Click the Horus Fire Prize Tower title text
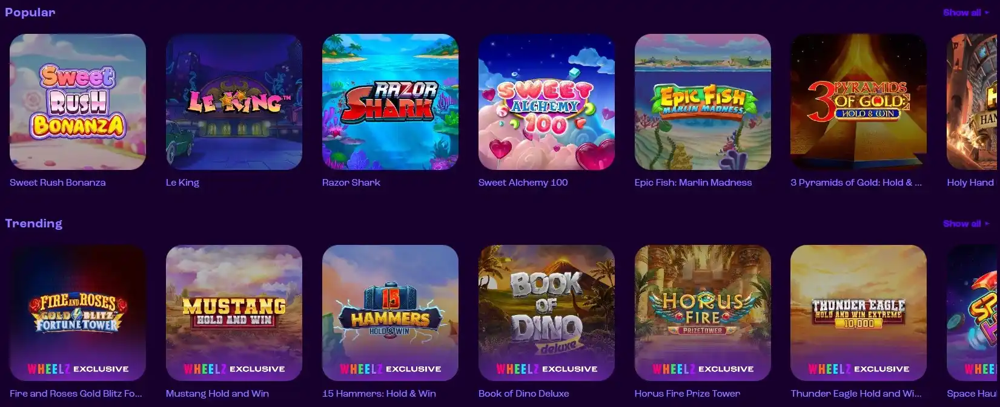Screen dimensions: 1000x407 pos(687,394)
